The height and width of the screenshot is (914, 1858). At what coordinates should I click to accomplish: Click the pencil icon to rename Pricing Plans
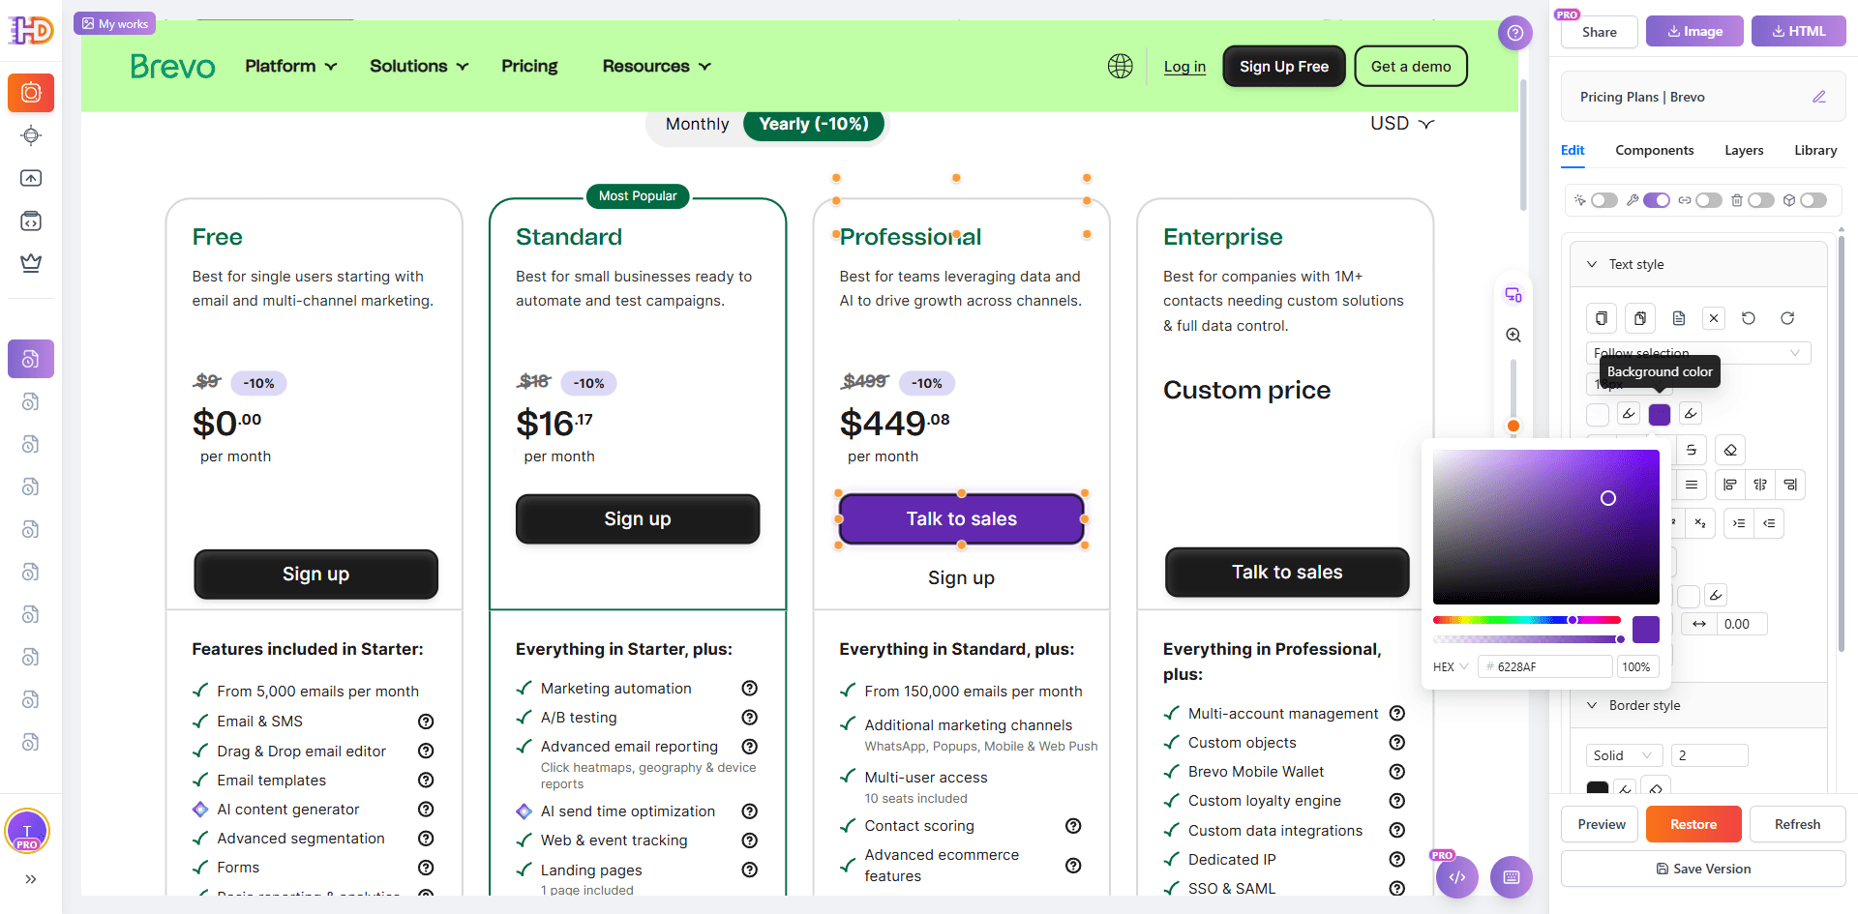(x=1819, y=97)
